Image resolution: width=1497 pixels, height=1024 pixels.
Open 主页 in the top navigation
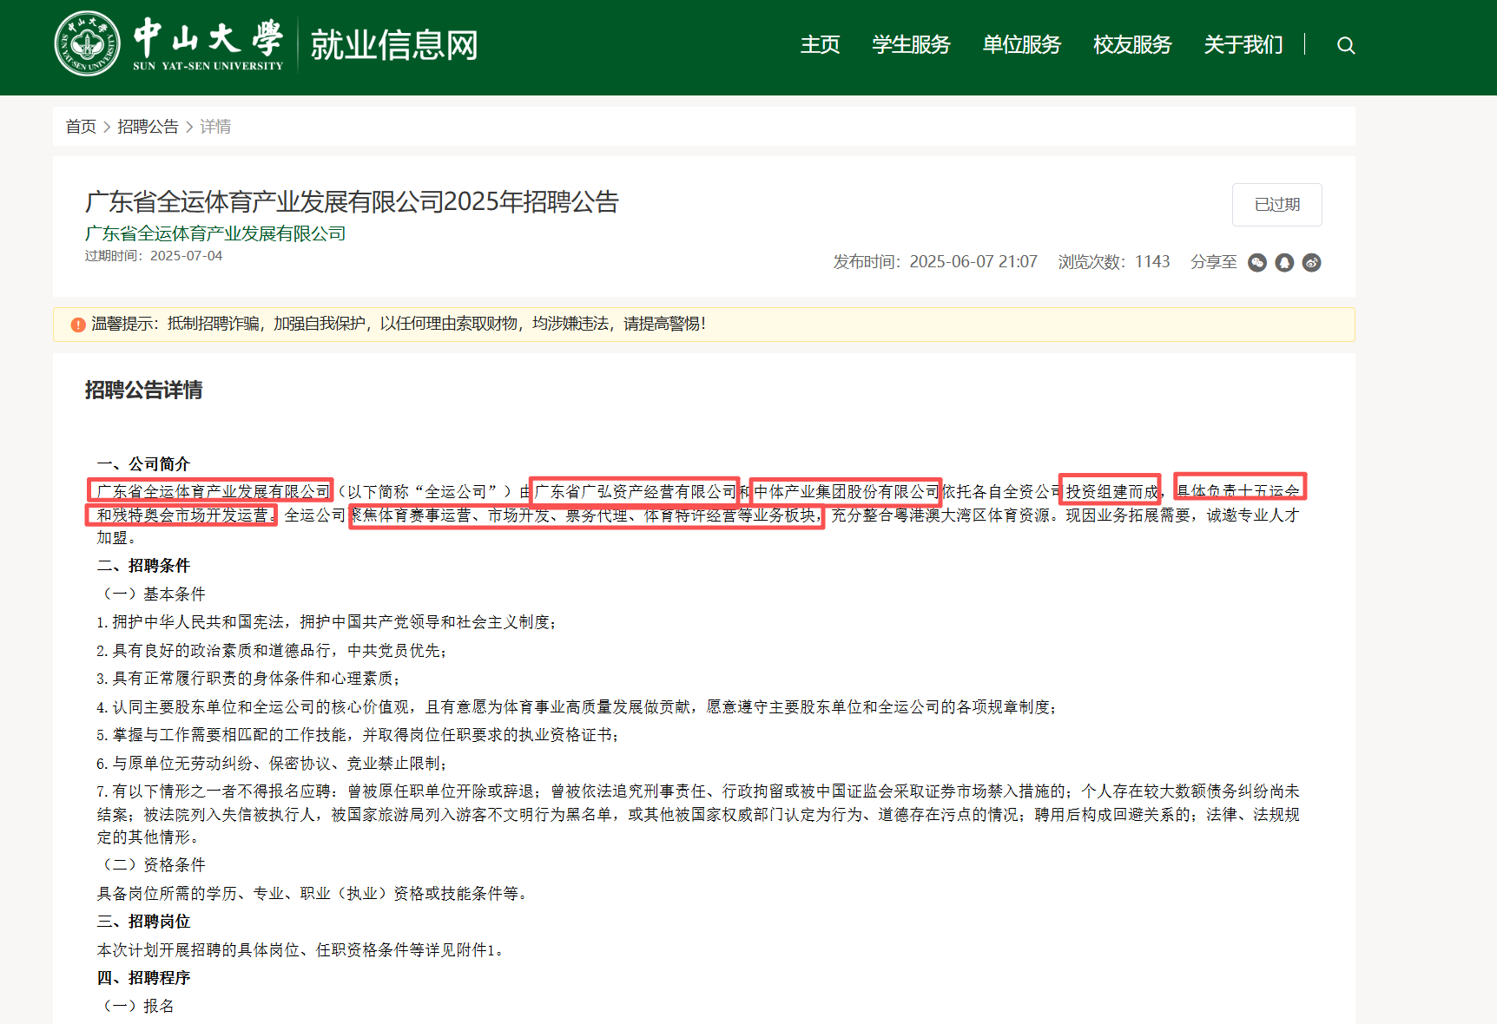point(820,44)
